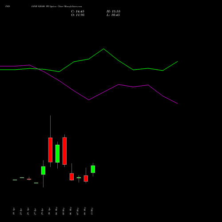Click the 29 Apr date label
Viewport: 222px width, 222px height.
(42, 211)
